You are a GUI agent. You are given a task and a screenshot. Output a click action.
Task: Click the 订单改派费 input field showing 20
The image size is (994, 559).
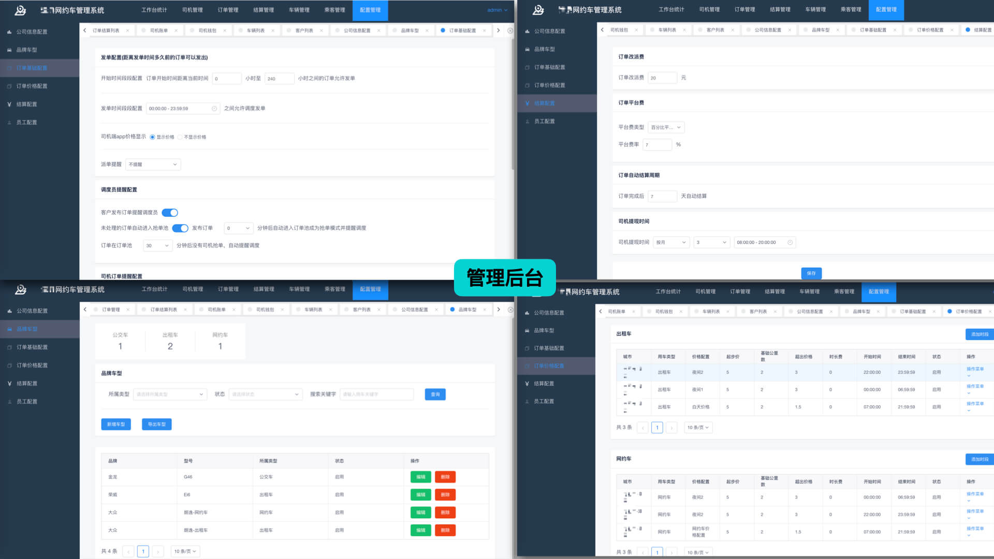pos(662,78)
